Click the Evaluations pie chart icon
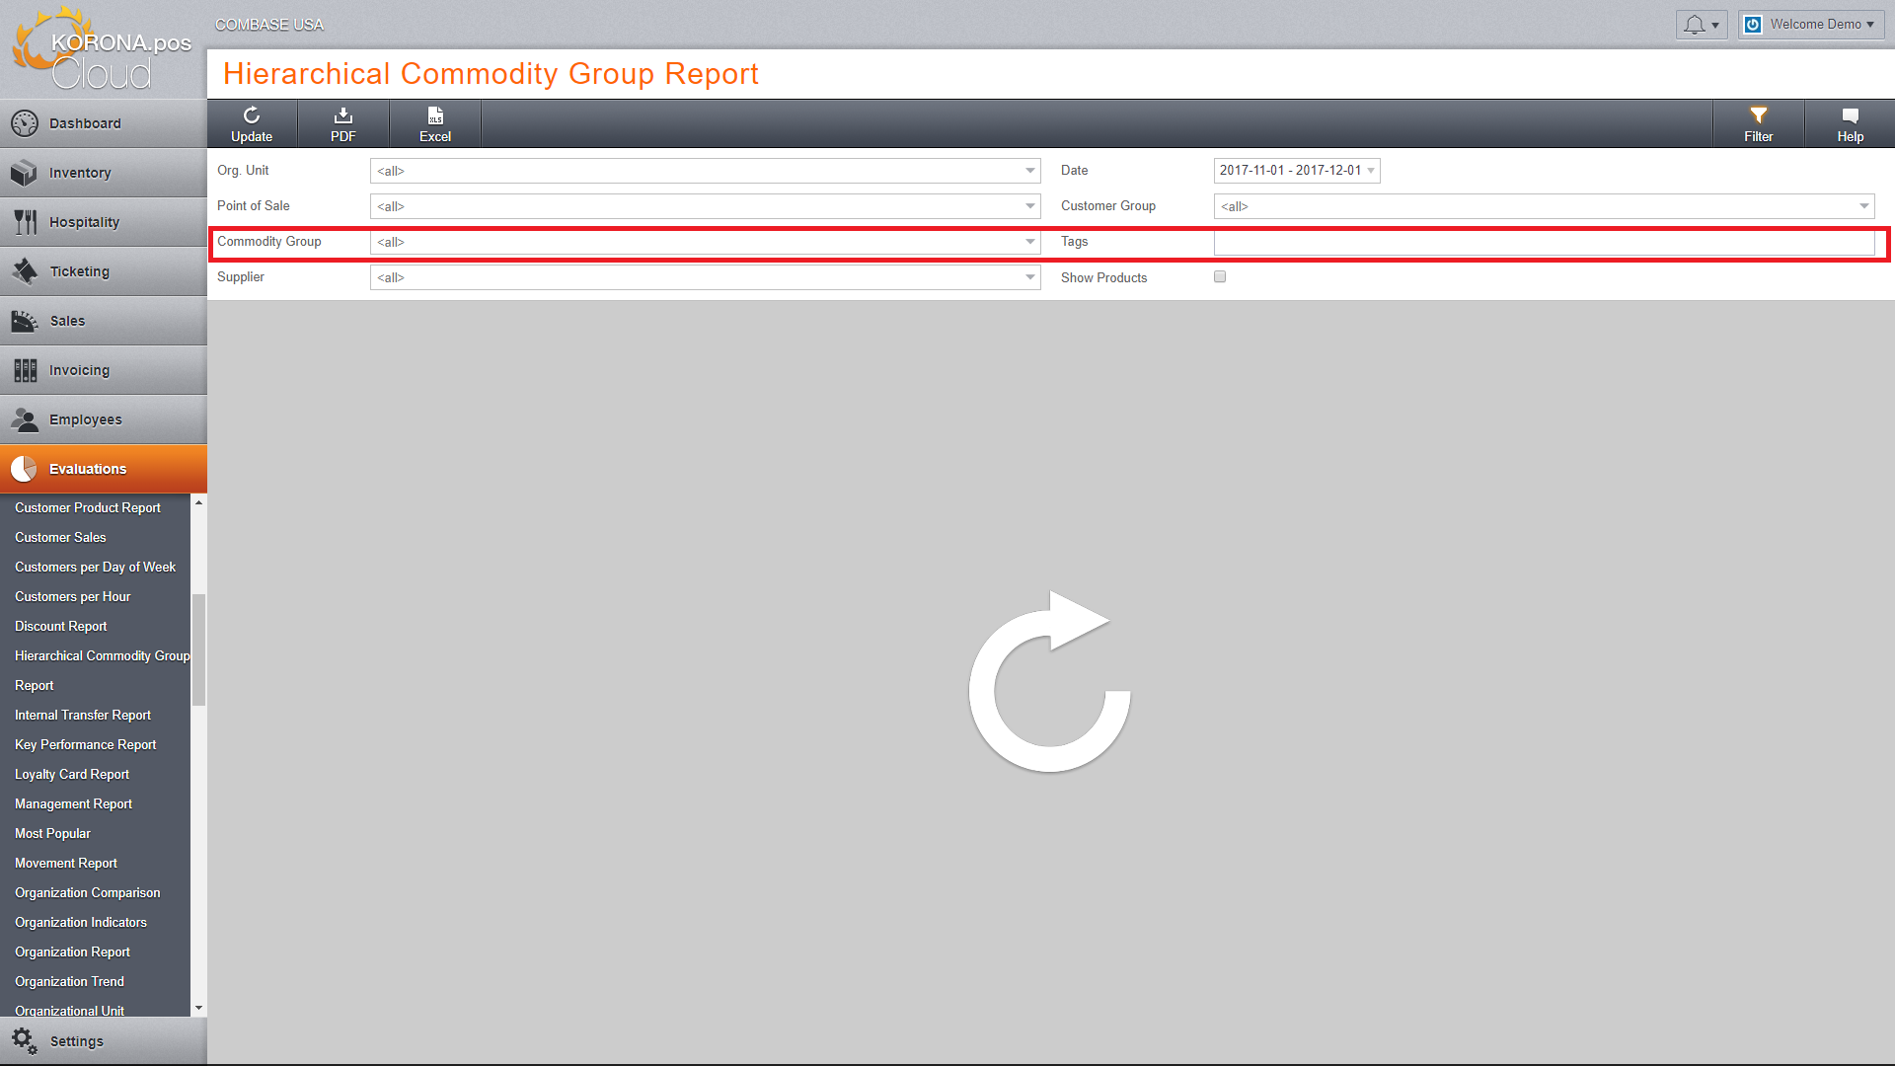Image resolution: width=1895 pixels, height=1066 pixels. [25, 469]
